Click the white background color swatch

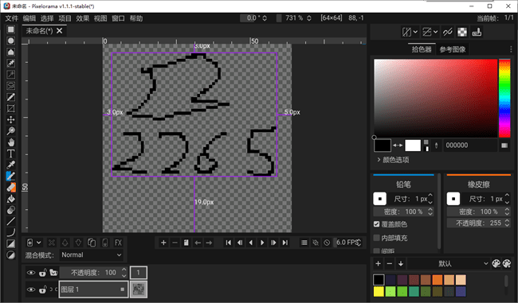pyautogui.click(x=413, y=146)
